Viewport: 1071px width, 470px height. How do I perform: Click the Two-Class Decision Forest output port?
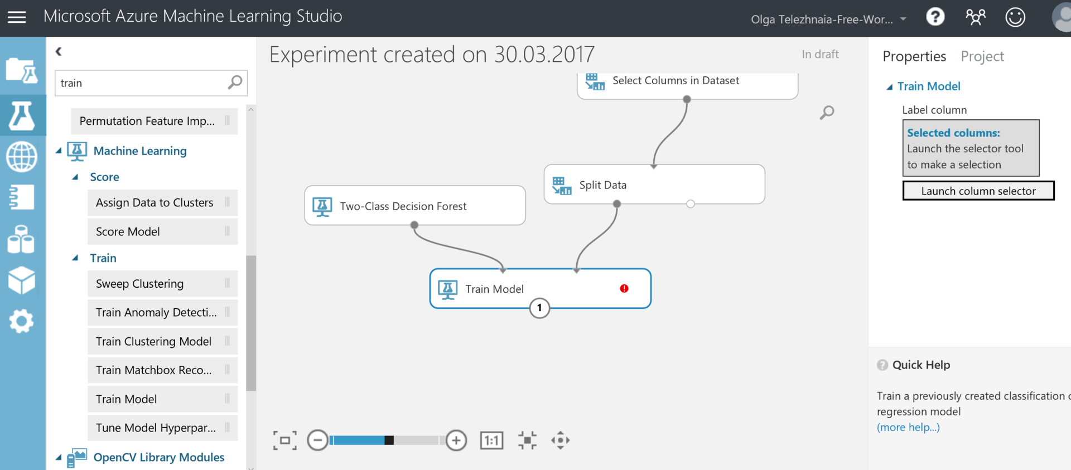tap(414, 225)
